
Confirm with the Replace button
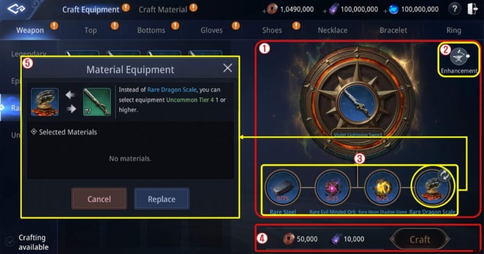[162, 199]
